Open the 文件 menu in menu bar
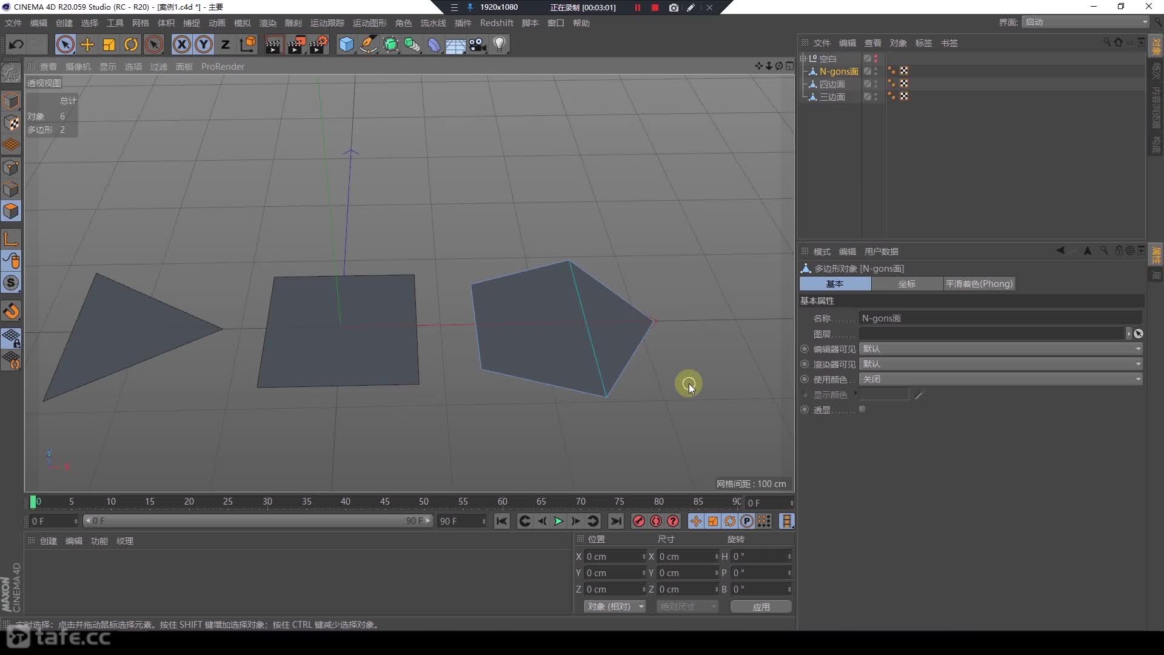 [x=13, y=23]
